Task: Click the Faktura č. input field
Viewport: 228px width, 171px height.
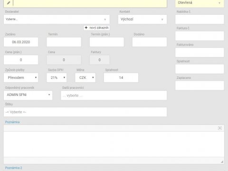Action: [199, 36]
